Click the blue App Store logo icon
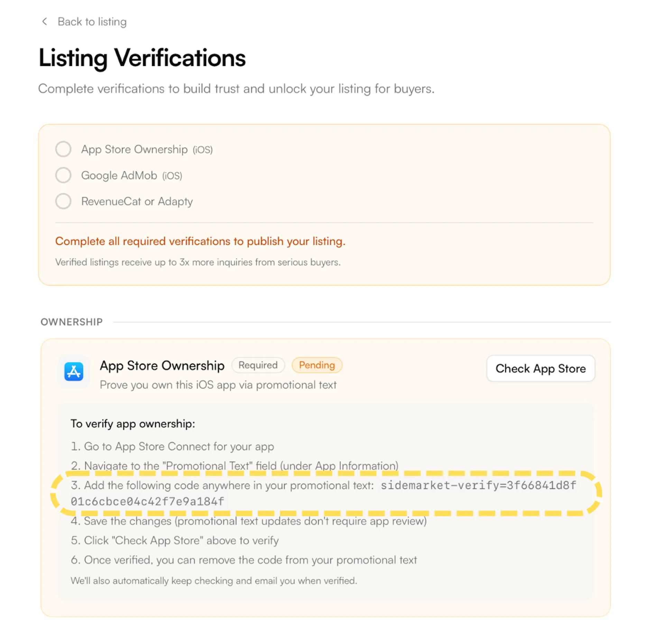Image resolution: width=664 pixels, height=631 pixels. tap(74, 372)
